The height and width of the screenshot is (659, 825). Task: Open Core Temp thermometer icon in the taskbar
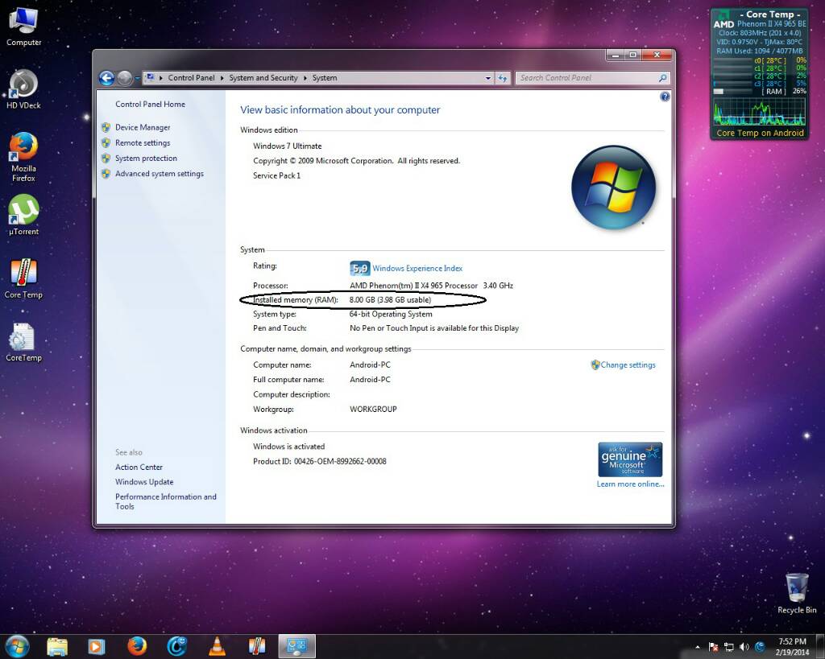pos(257,646)
